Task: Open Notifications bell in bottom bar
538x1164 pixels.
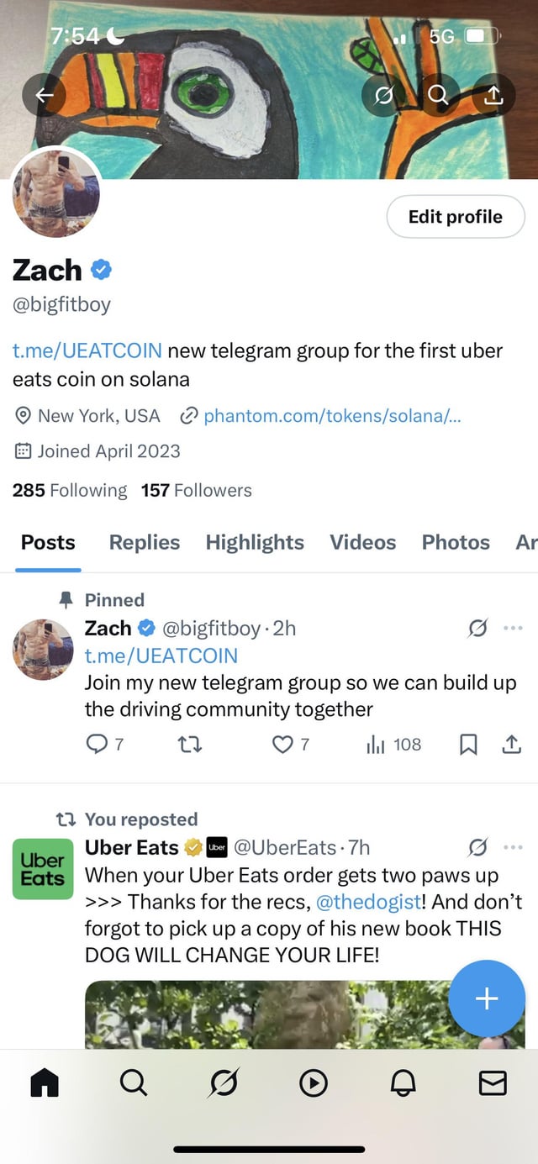Action: pos(403,1083)
